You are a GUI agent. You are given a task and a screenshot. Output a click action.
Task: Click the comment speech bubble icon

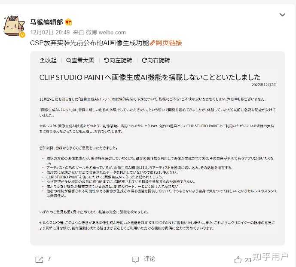point(135,259)
